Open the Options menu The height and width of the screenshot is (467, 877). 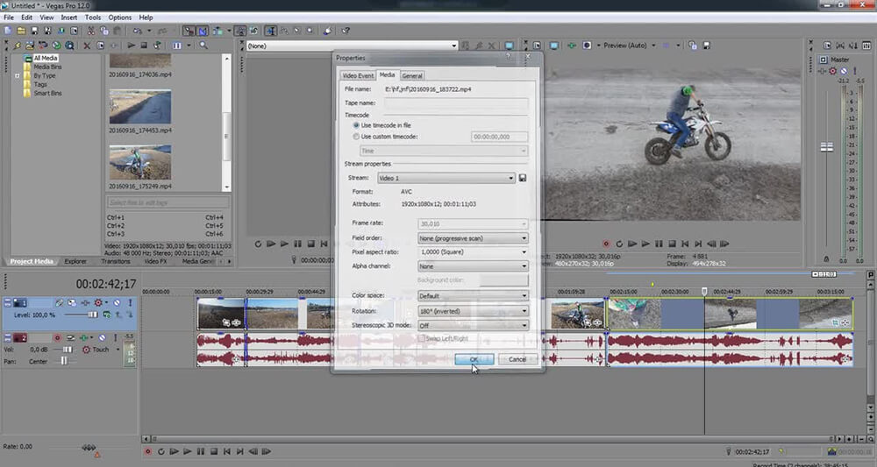click(119, 18)
